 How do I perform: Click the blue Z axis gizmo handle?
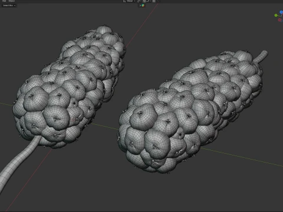point(281,12)
